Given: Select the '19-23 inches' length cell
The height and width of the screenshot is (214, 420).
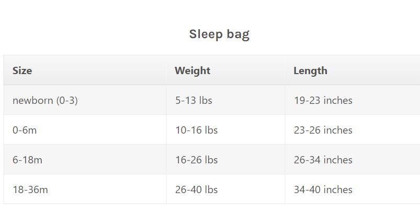Looking at the screenshot, I should pos(323,100).
